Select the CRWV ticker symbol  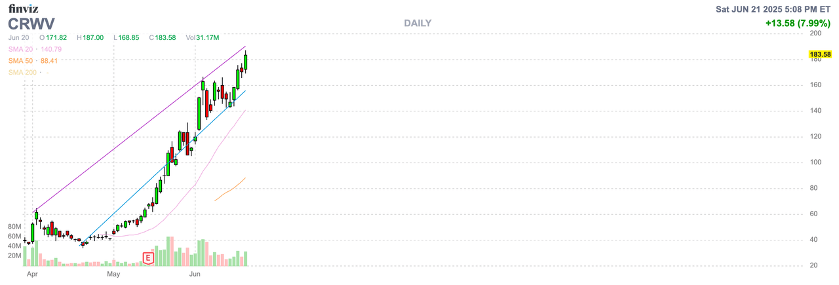(31, 24)
